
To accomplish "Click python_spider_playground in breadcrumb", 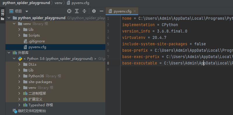I will coord(26,3).
